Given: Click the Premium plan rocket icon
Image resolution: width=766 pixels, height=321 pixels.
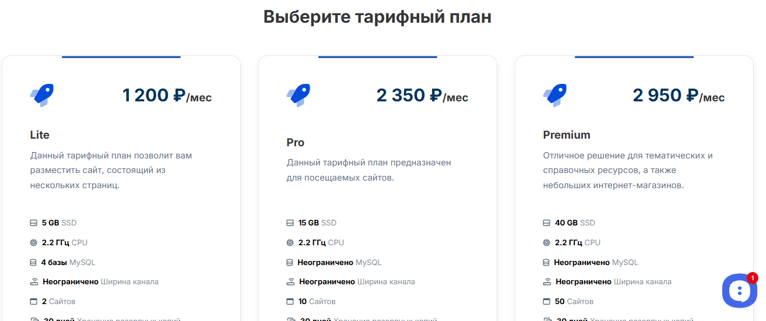Looking at the screenshot, I should [554, 95].
